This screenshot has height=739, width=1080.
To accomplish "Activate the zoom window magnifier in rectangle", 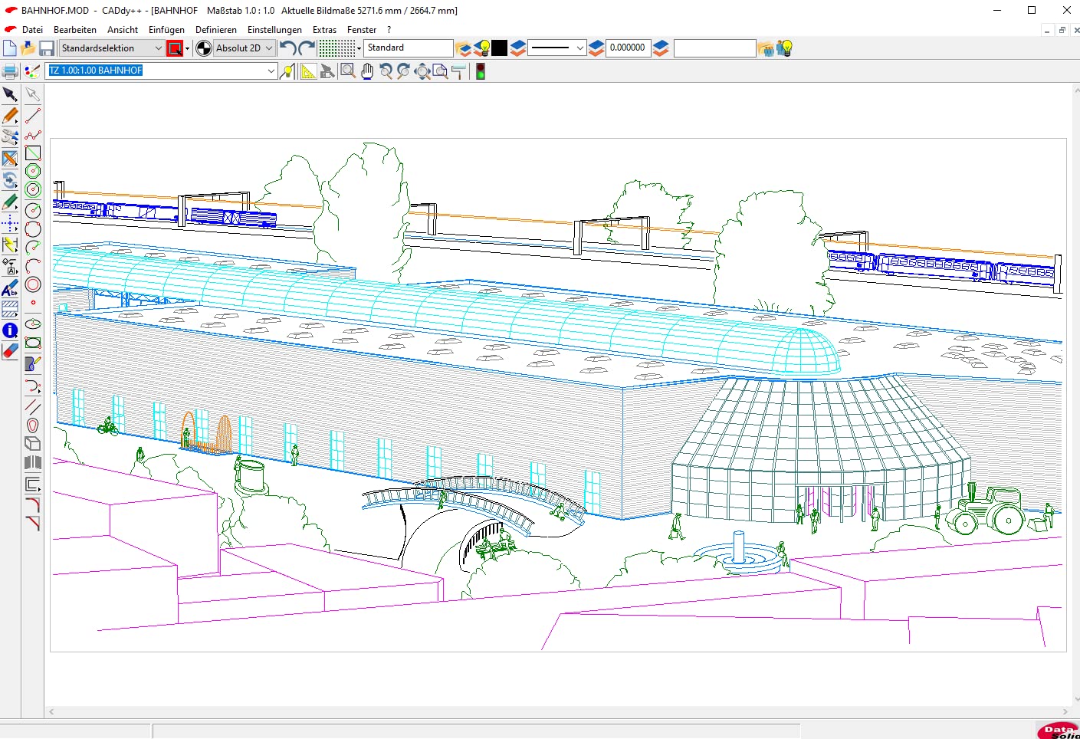I will pos(348,72).
